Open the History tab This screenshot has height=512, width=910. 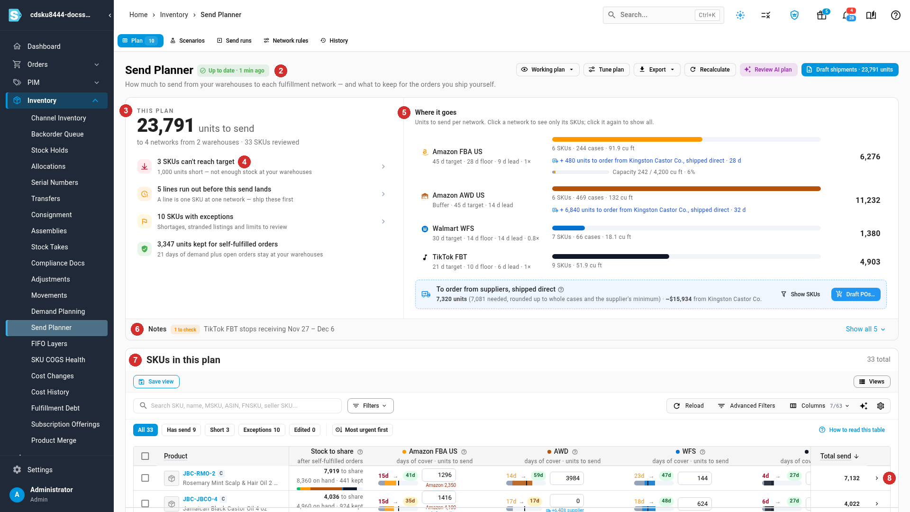pyautogui.click(x=334, y=41)
